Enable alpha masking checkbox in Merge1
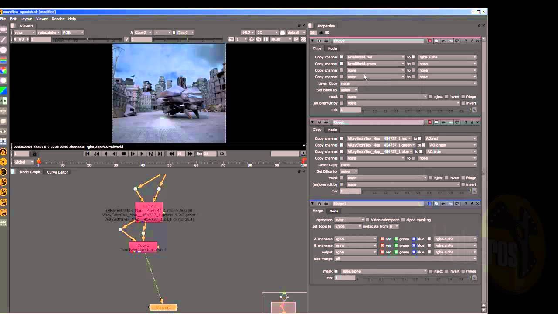The height and width of the screenshot is (314, 558). tap(403, 220)
